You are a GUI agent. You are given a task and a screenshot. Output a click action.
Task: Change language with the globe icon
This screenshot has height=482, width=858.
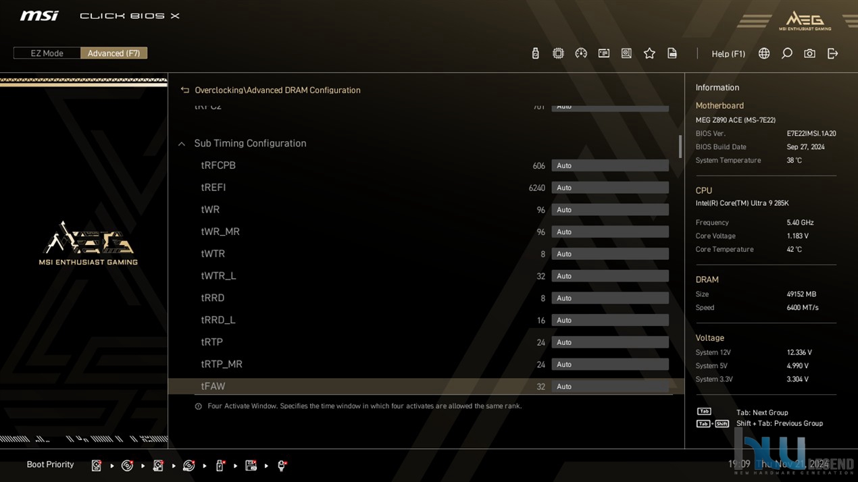click(x=764, y=53)
